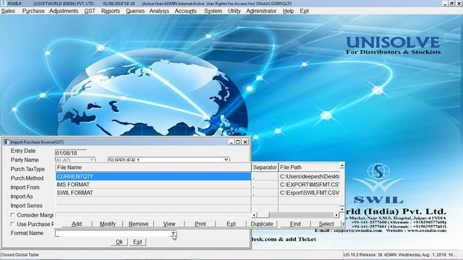Viewport: 463px width, 260px height.
Task: Select the SWIL FORMAT row
Action: point(153,193)
